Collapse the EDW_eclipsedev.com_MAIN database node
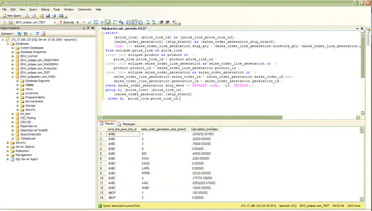Screen dimensions: 372x211 (12, 77)
